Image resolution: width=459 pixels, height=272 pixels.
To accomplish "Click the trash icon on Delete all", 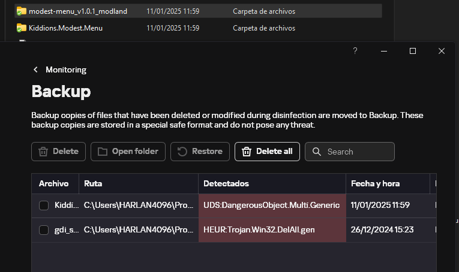I will [x=246, y=152].
